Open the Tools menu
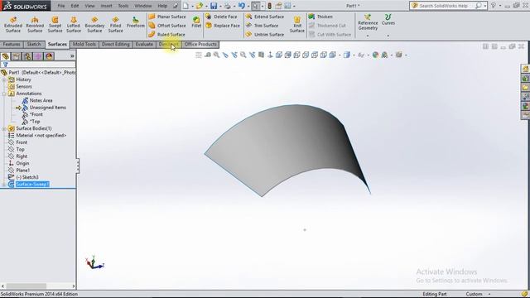This screenshot has height=298, width=530. [123, 6]
